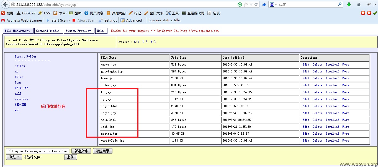The height and width of the screenshot is (167, 378).
Task: Click the gotologin.jsp file name
Action: (x=112, y=71)
